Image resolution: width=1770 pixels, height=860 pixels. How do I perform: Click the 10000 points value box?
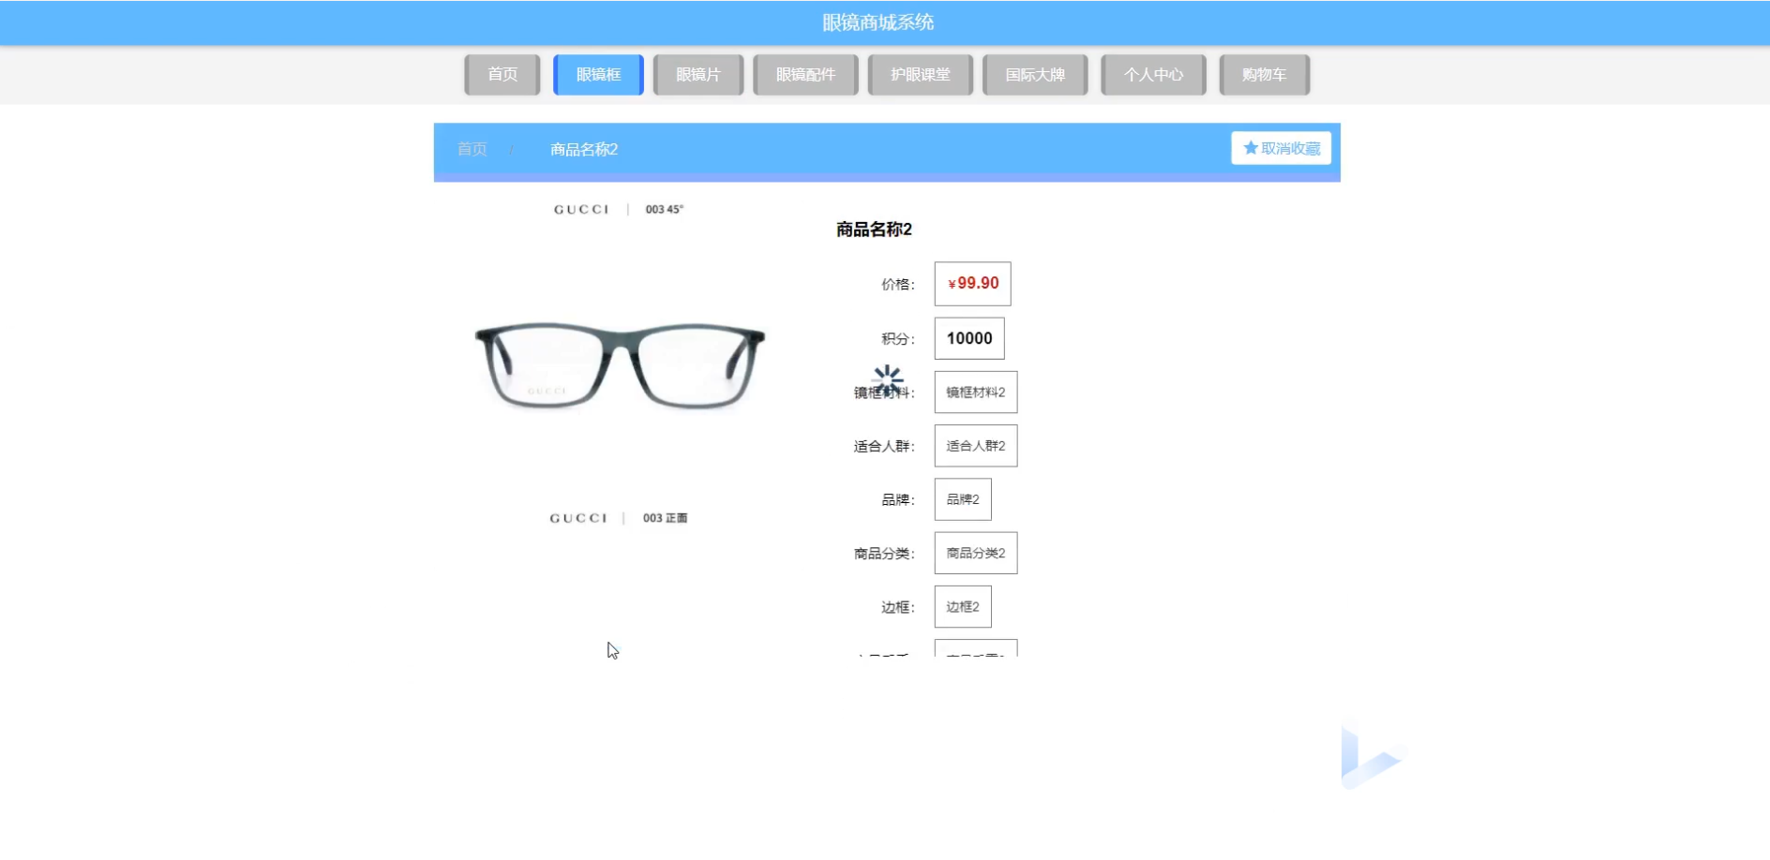(969, 338)
